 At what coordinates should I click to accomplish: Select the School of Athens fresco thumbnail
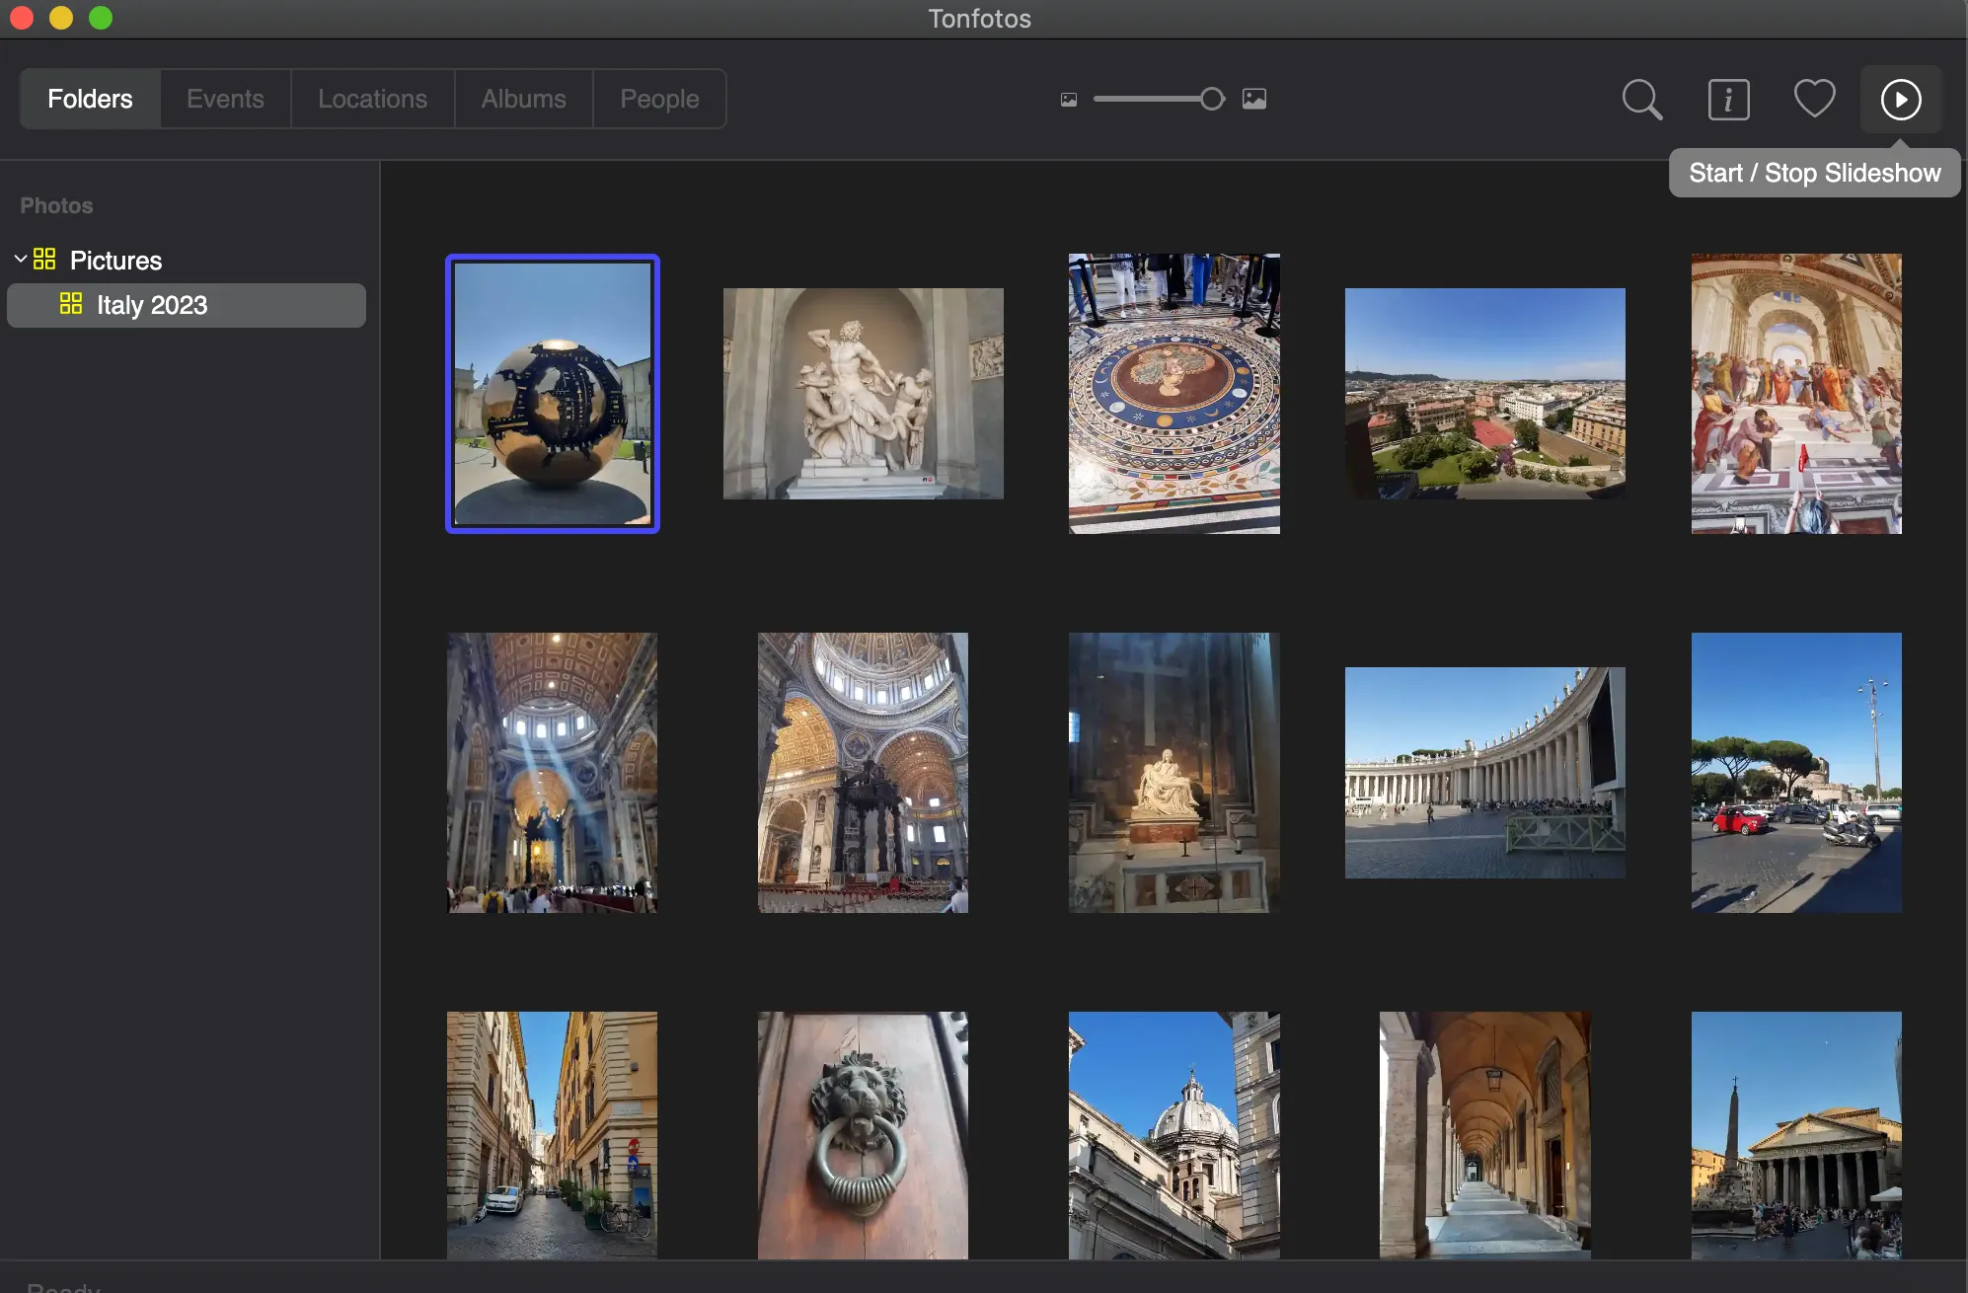pos(1796,393)
